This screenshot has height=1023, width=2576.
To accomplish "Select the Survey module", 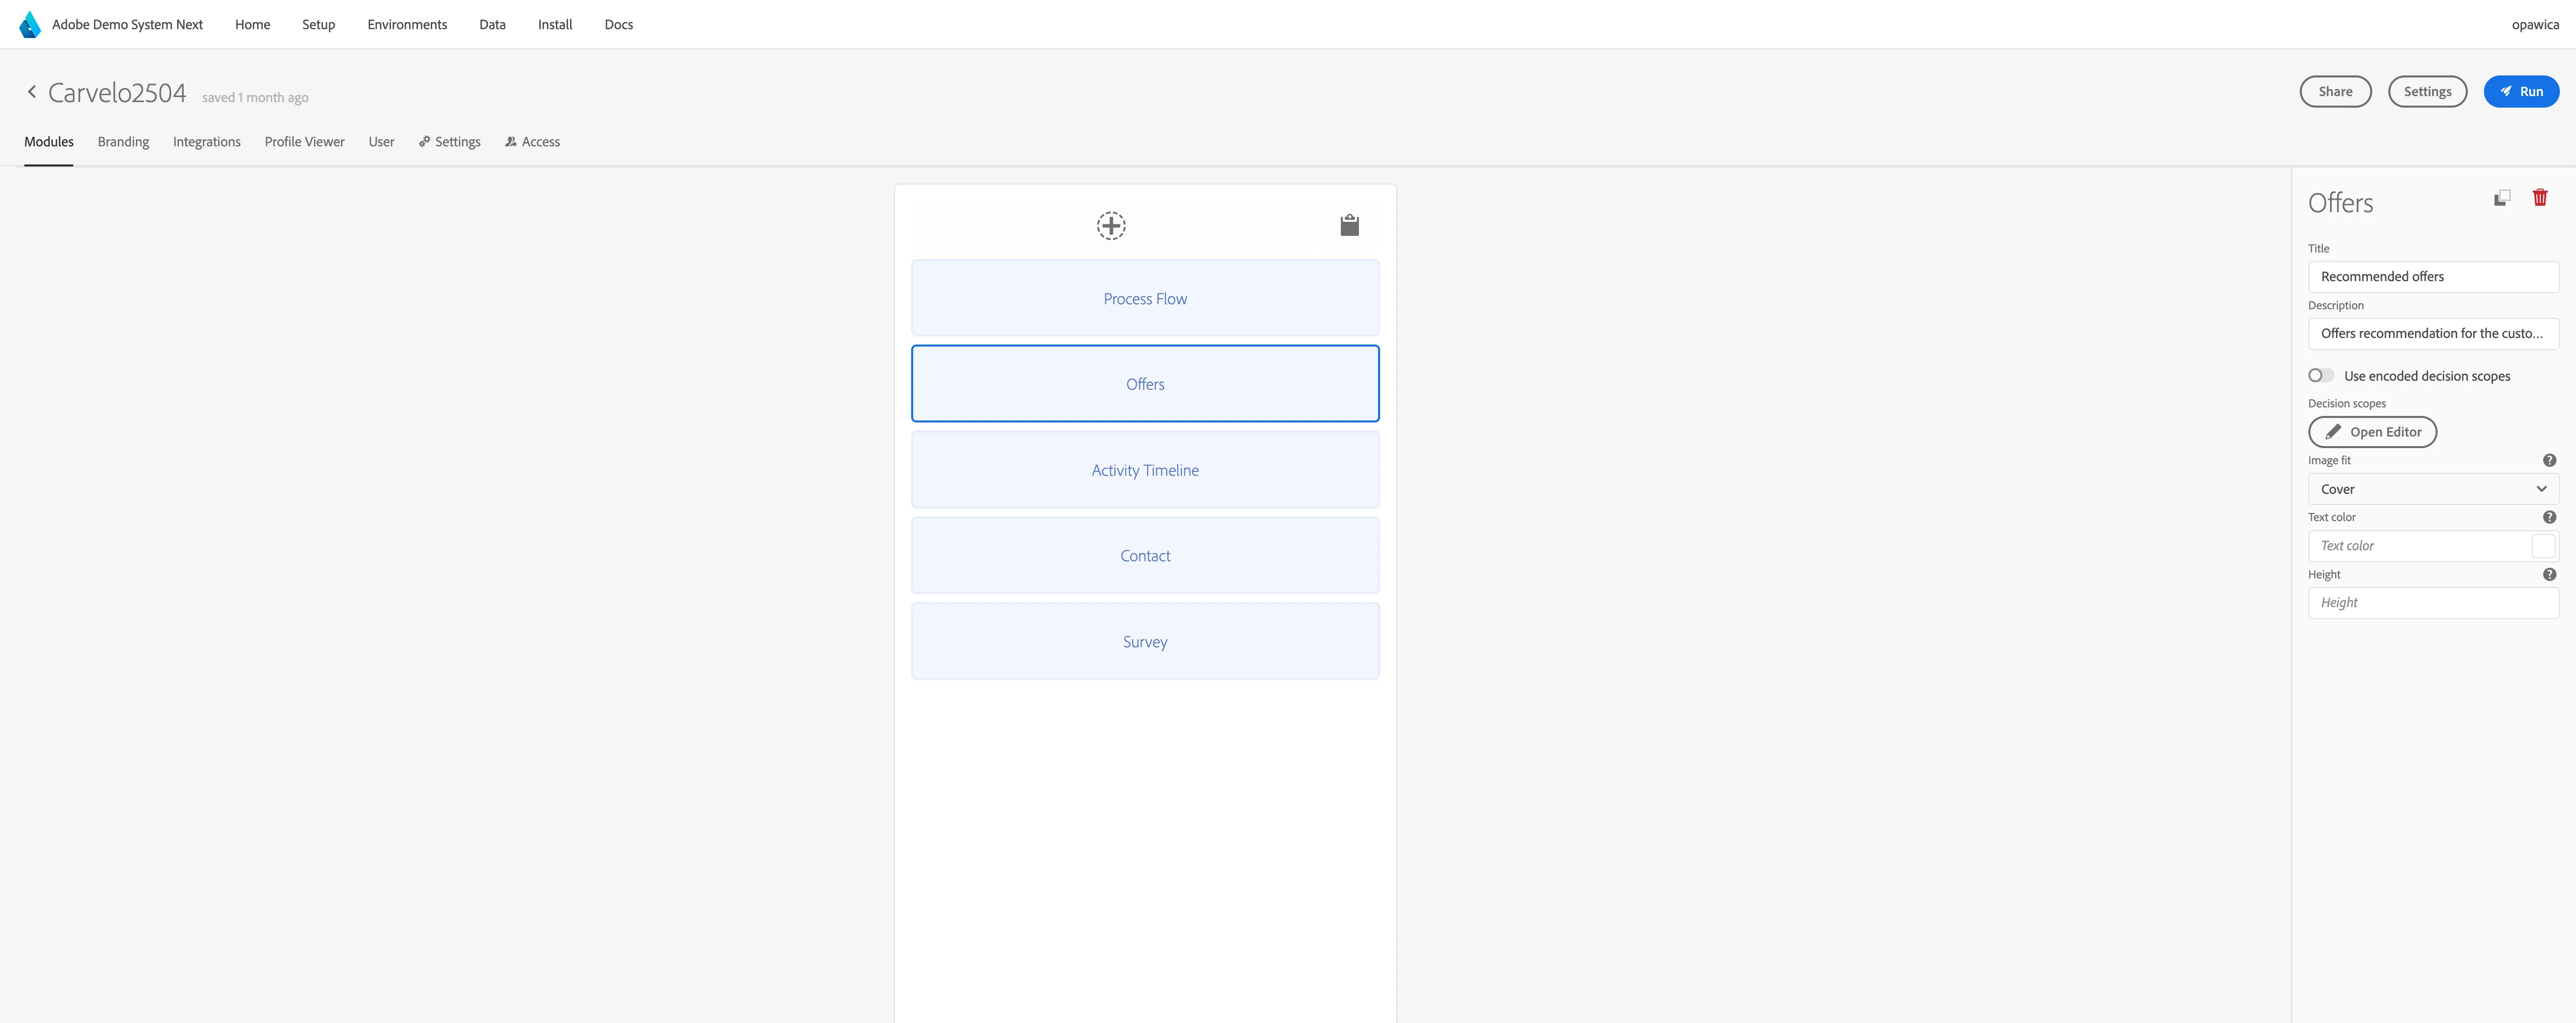I will pos(1145,642).
